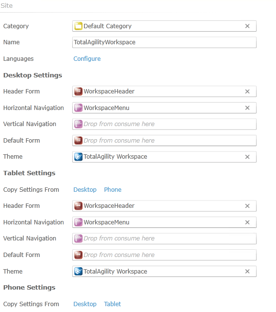The height and width of the screenshot is (312, 276).
Task: Remove the Desktop WorkspaceHeader header form
Action: pyautogui.click(x=247, y=92)
